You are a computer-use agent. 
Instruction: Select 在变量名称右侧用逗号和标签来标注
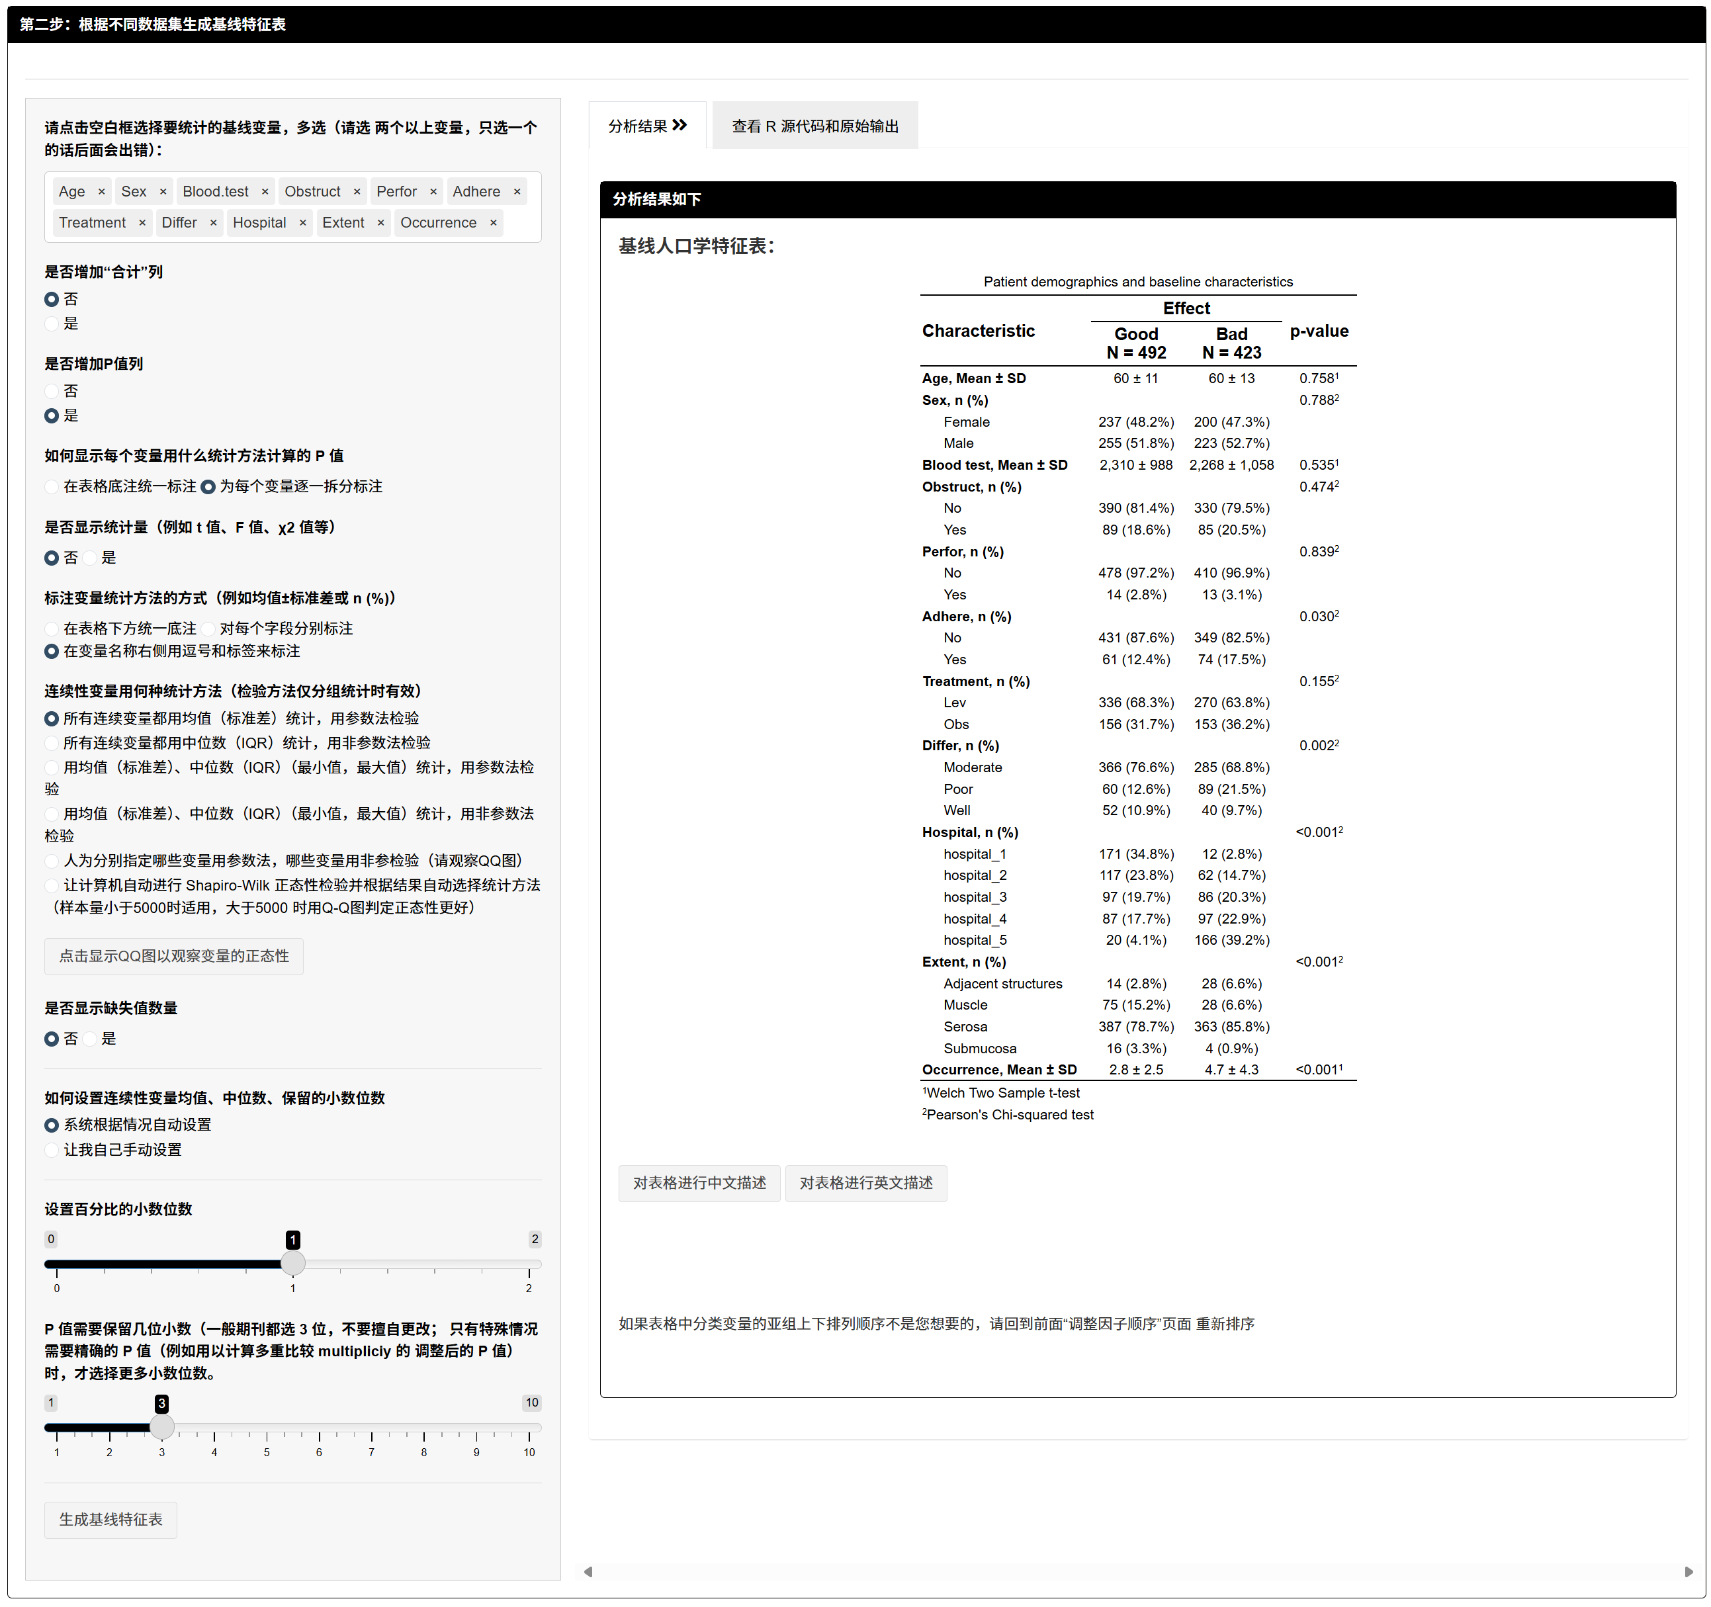[52, 652]
